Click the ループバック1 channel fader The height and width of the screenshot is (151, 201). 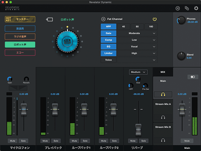pos(84,109)
